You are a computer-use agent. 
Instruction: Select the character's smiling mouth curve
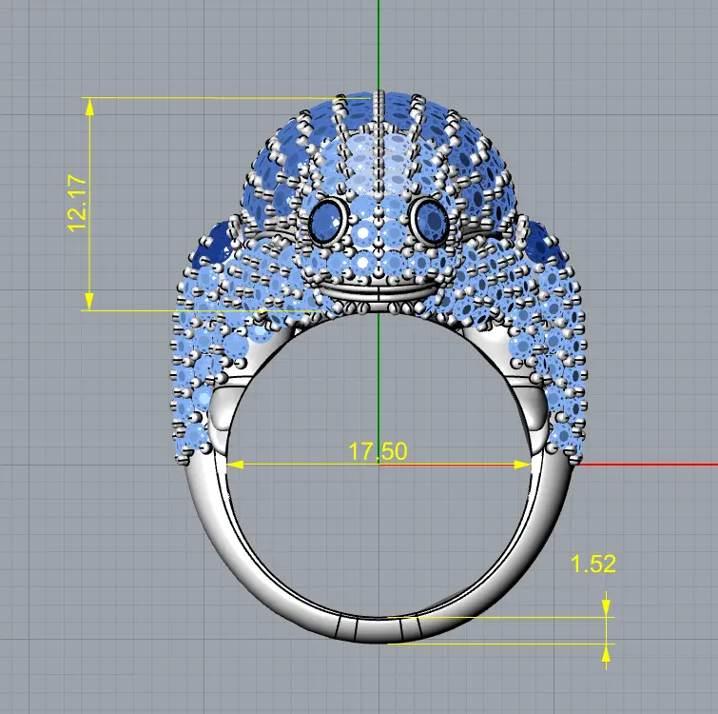378,285
